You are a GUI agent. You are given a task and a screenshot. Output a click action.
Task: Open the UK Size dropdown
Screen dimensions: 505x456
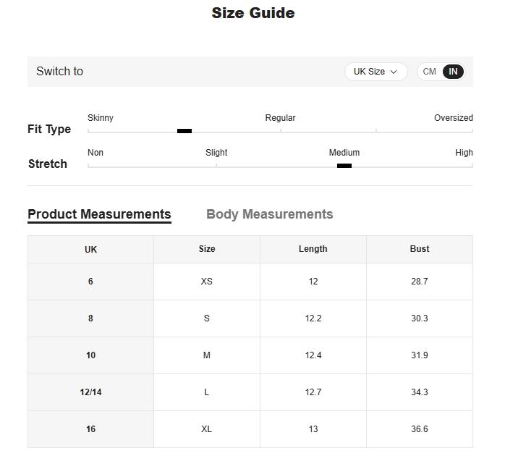click(x=375, y=72)
